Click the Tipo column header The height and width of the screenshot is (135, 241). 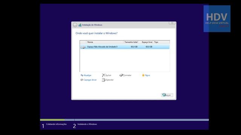162,42
